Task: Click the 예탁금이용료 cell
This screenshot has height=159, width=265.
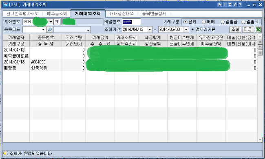Action: point(16,56)
